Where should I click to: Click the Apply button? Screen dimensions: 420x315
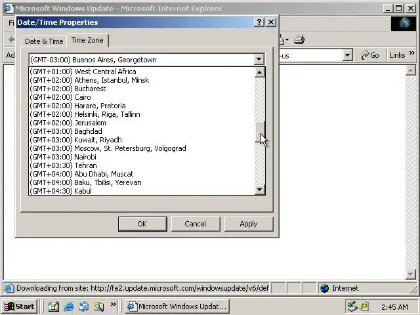pos(249,224)
